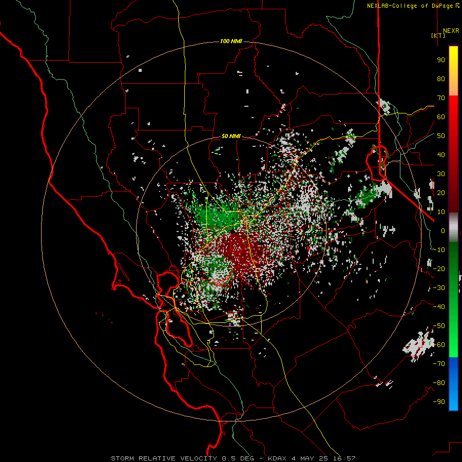This screenshot has width=462, height=462.
Task: Pick the gray zero-velocity segment of the color bar
Action: pyautogui.click(x=453, y=227)
